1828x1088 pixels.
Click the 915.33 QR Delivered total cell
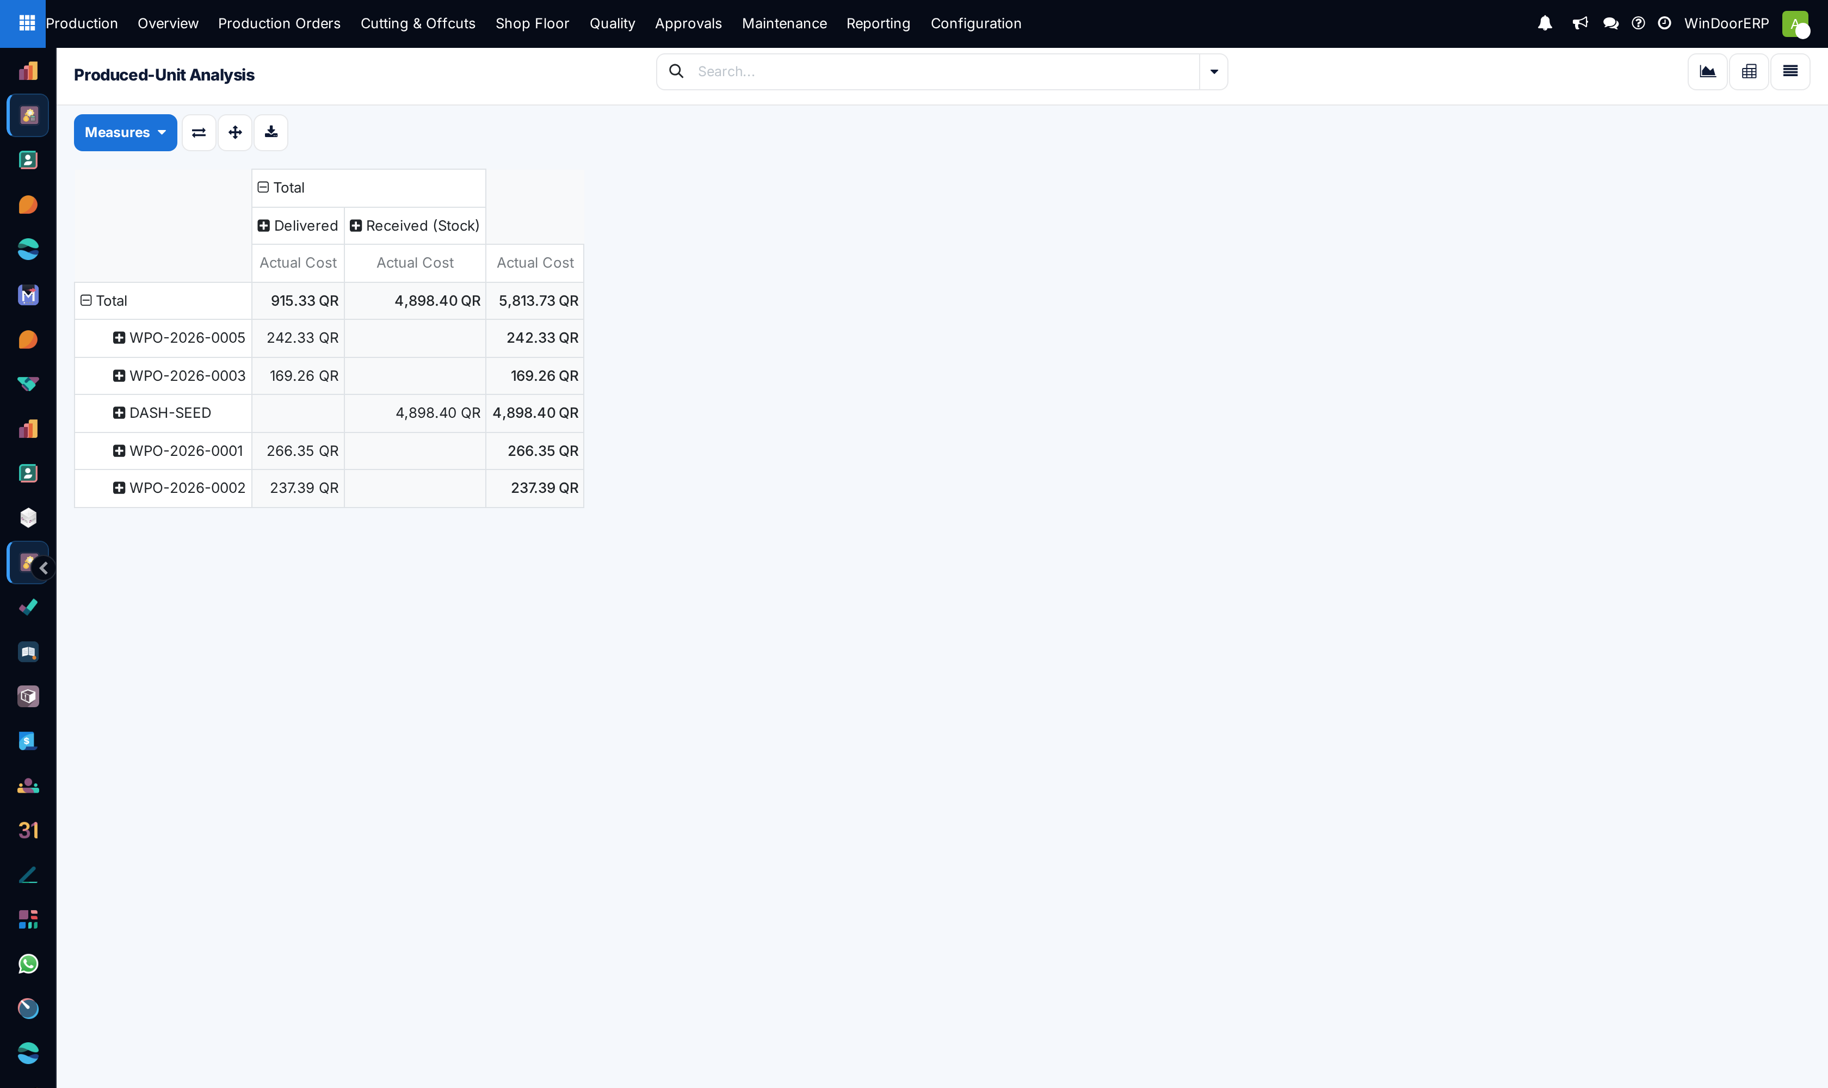tap(299, 301)
